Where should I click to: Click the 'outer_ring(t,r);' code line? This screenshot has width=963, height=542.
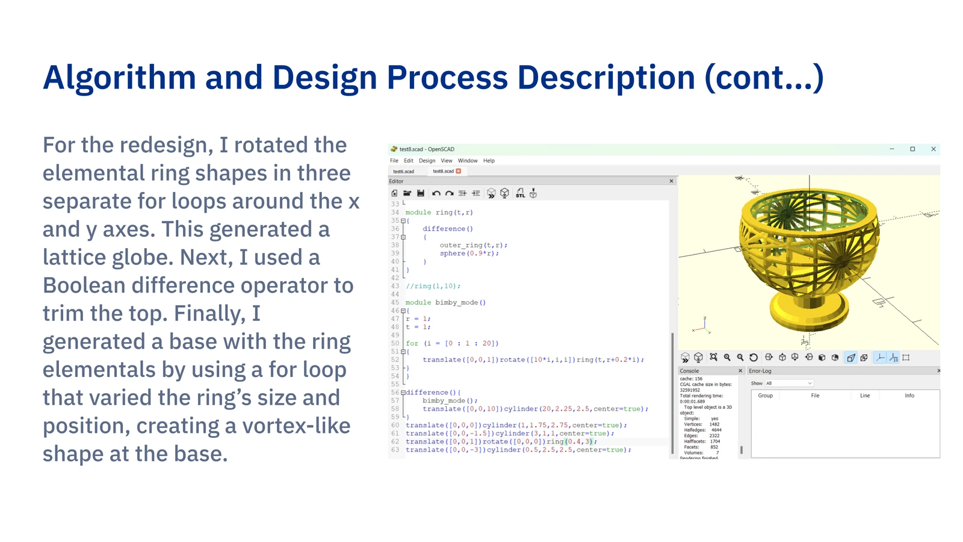(474, 245)
